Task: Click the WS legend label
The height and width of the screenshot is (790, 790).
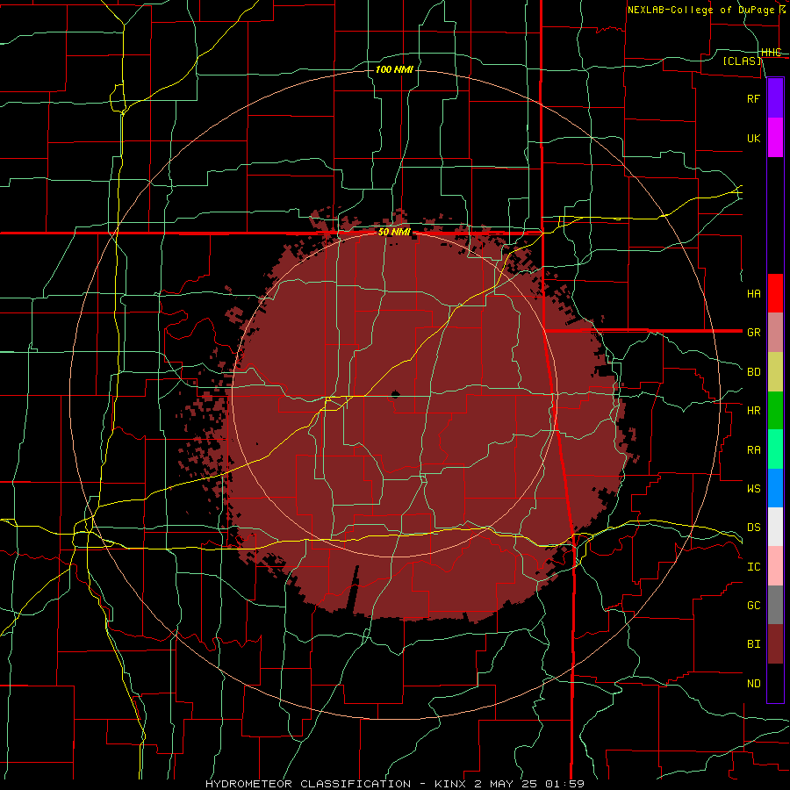Action: coord(754,488)
